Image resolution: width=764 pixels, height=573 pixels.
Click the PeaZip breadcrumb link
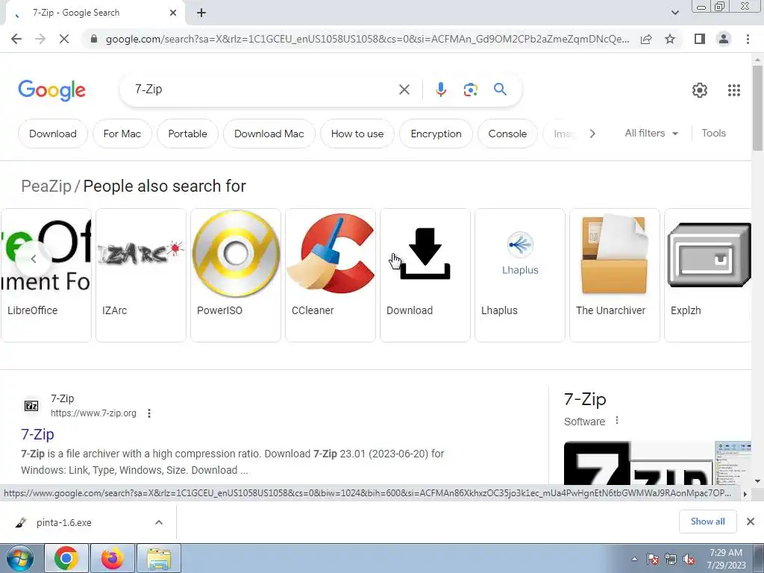46,186
